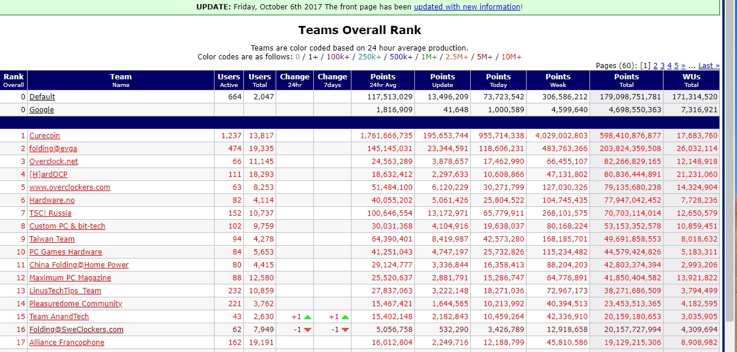Click the WUs Total column header
This screenshot has height=352, width=737.
[x=692, y=81]
